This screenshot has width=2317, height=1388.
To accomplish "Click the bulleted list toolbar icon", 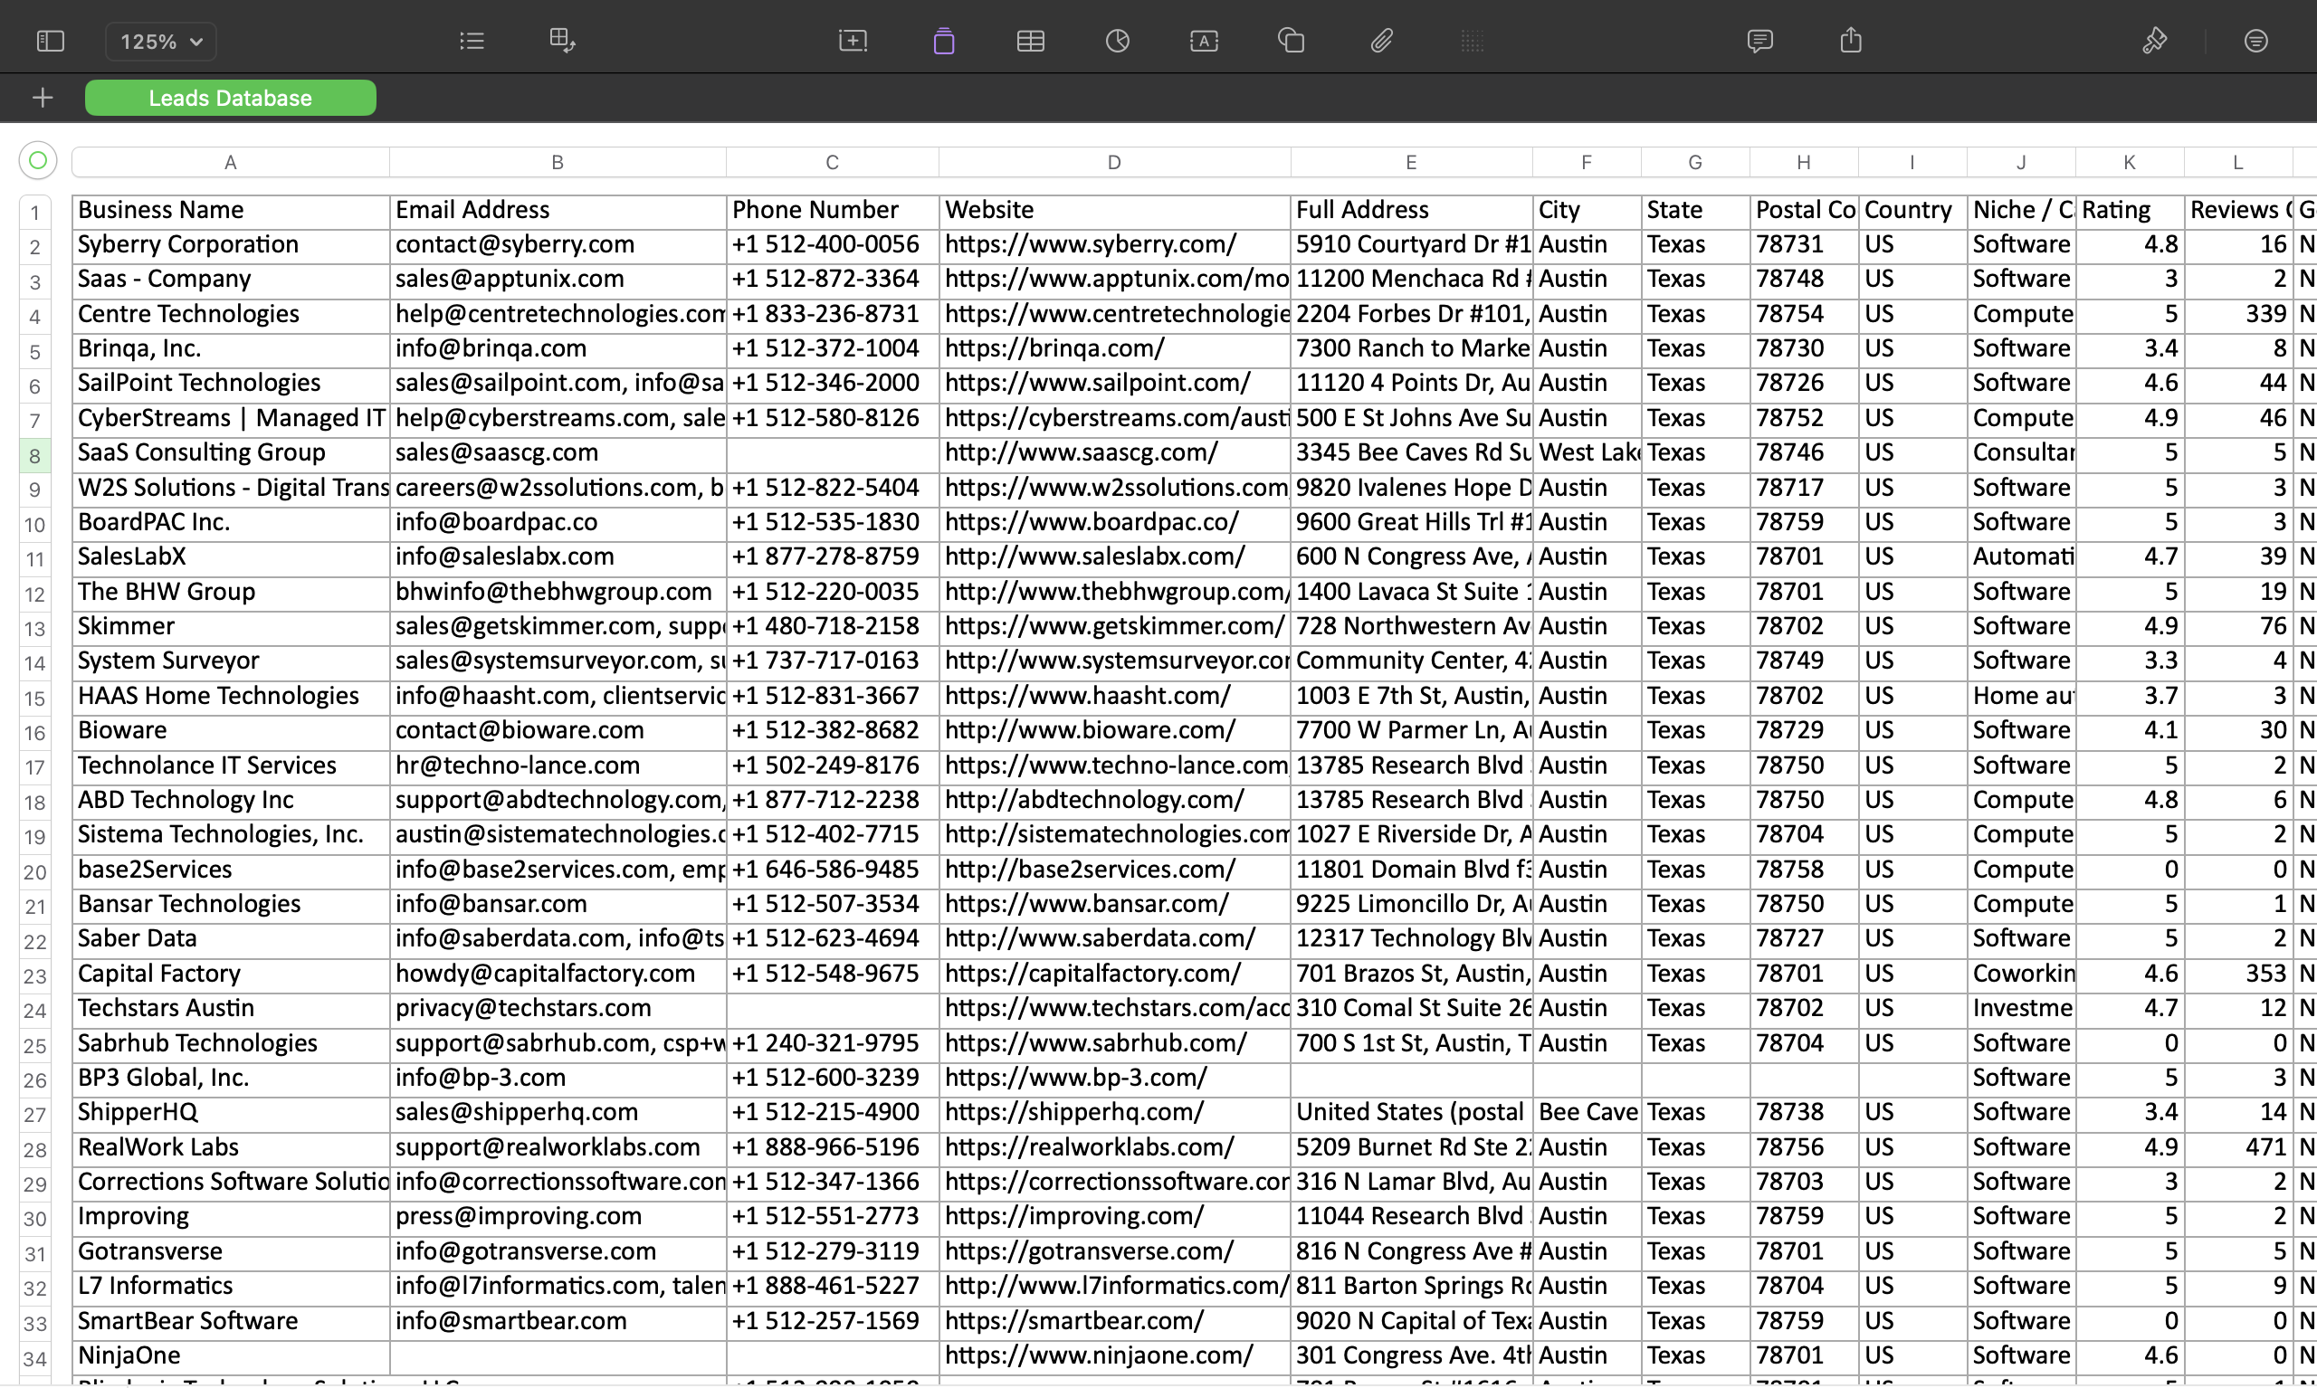I will pyautogui.click(x=472, y=41).
